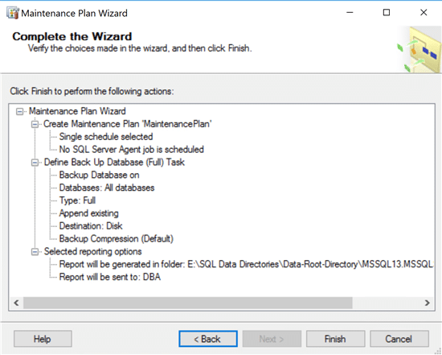Select 'Databases: All databases' row
The width and height of the screenshot is (442, 355).
coord(107,188)
